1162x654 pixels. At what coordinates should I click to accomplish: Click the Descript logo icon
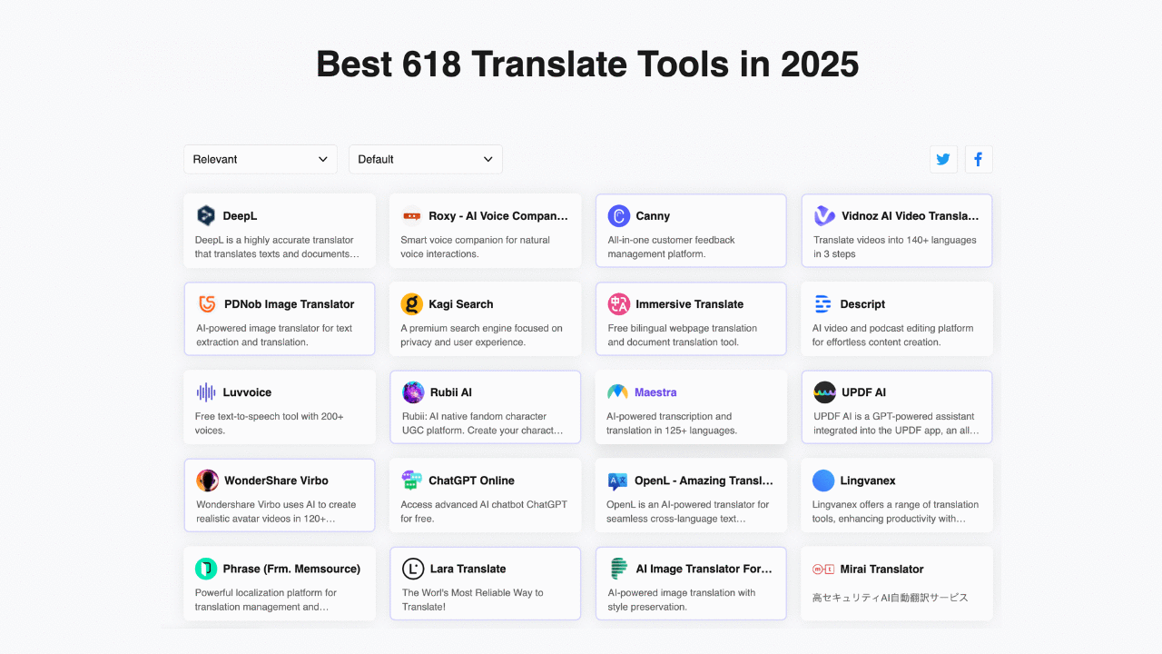[823, 304]
